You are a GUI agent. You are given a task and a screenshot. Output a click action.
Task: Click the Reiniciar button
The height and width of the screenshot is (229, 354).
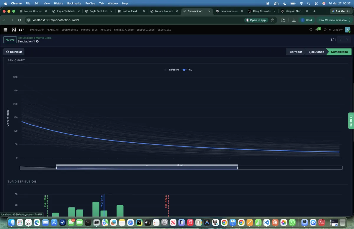[14, 52]
